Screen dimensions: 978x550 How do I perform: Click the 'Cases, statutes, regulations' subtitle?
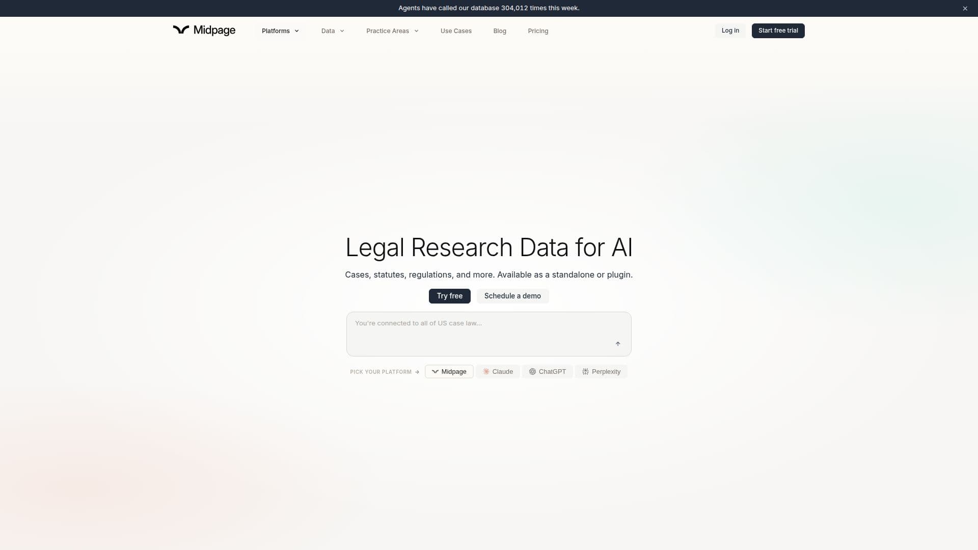click(488, 274)
